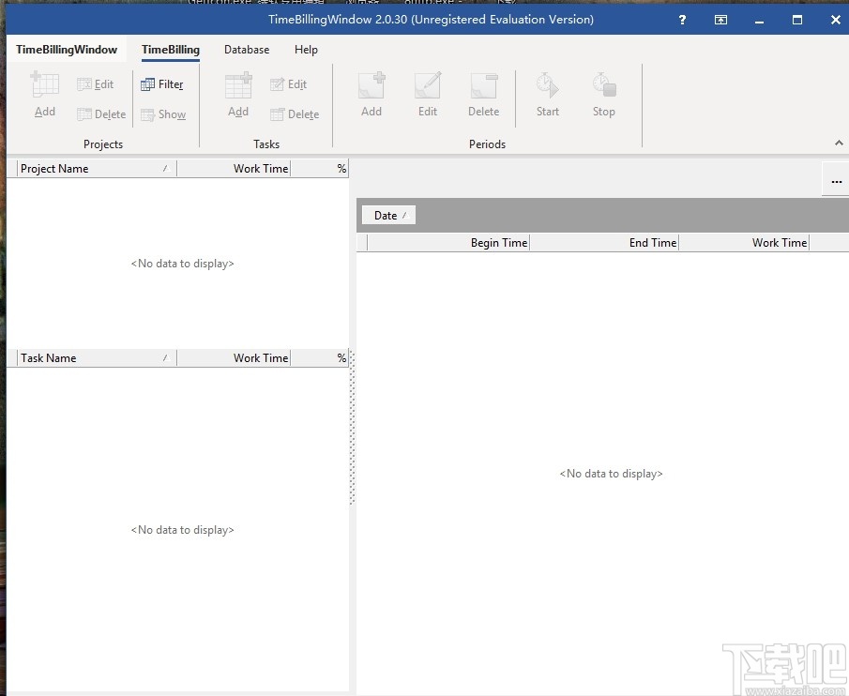Click Edit in the Periods group

(x=428, y=94)
